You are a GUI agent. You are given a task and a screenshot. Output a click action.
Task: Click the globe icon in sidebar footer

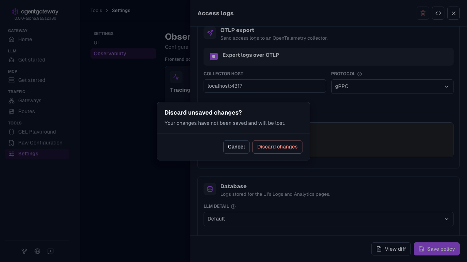pyautogui.click(x=37, y=251)
